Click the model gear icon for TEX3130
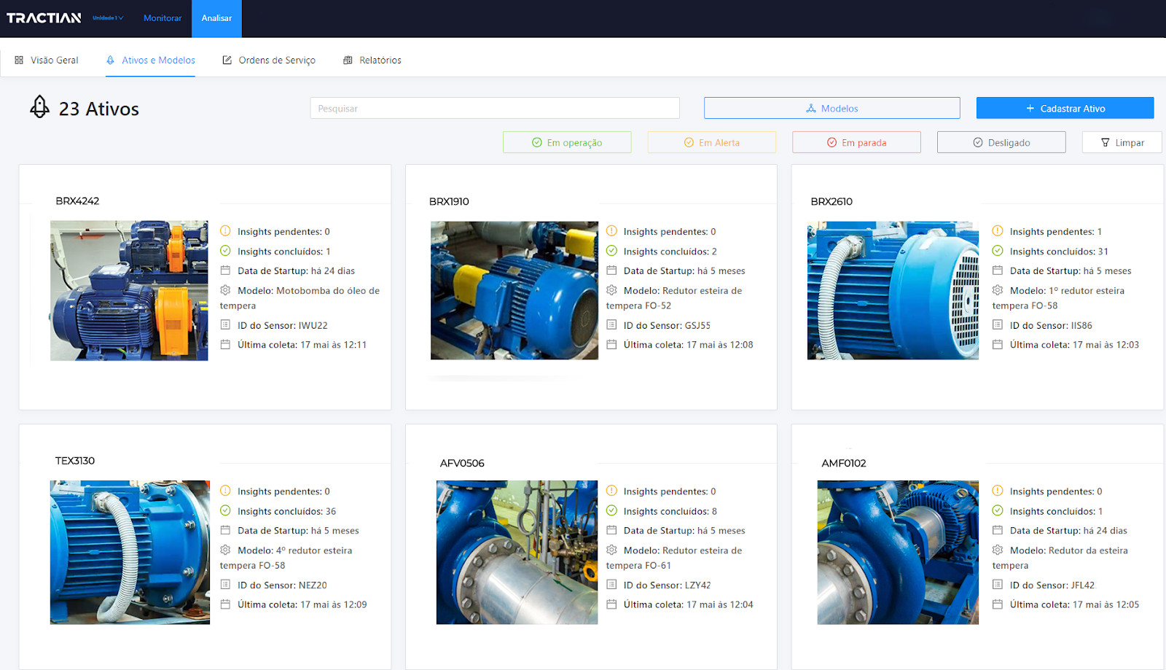 click(x=225, y=550)
